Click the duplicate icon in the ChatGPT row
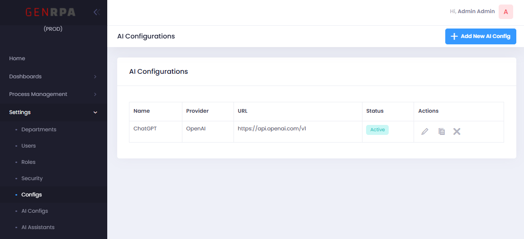524x239 pixels. (x=442, y=132)
